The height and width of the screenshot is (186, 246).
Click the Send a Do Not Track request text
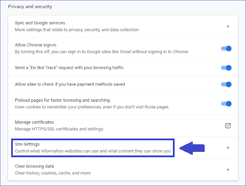point(69,68)
